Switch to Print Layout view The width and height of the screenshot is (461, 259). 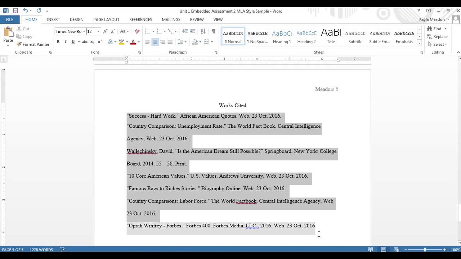tap(384, 250)
